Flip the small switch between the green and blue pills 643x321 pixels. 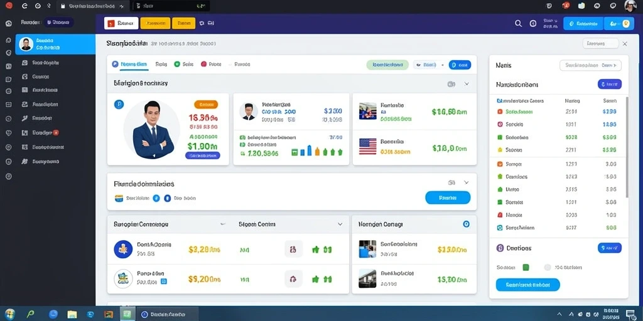coord(426,65)
